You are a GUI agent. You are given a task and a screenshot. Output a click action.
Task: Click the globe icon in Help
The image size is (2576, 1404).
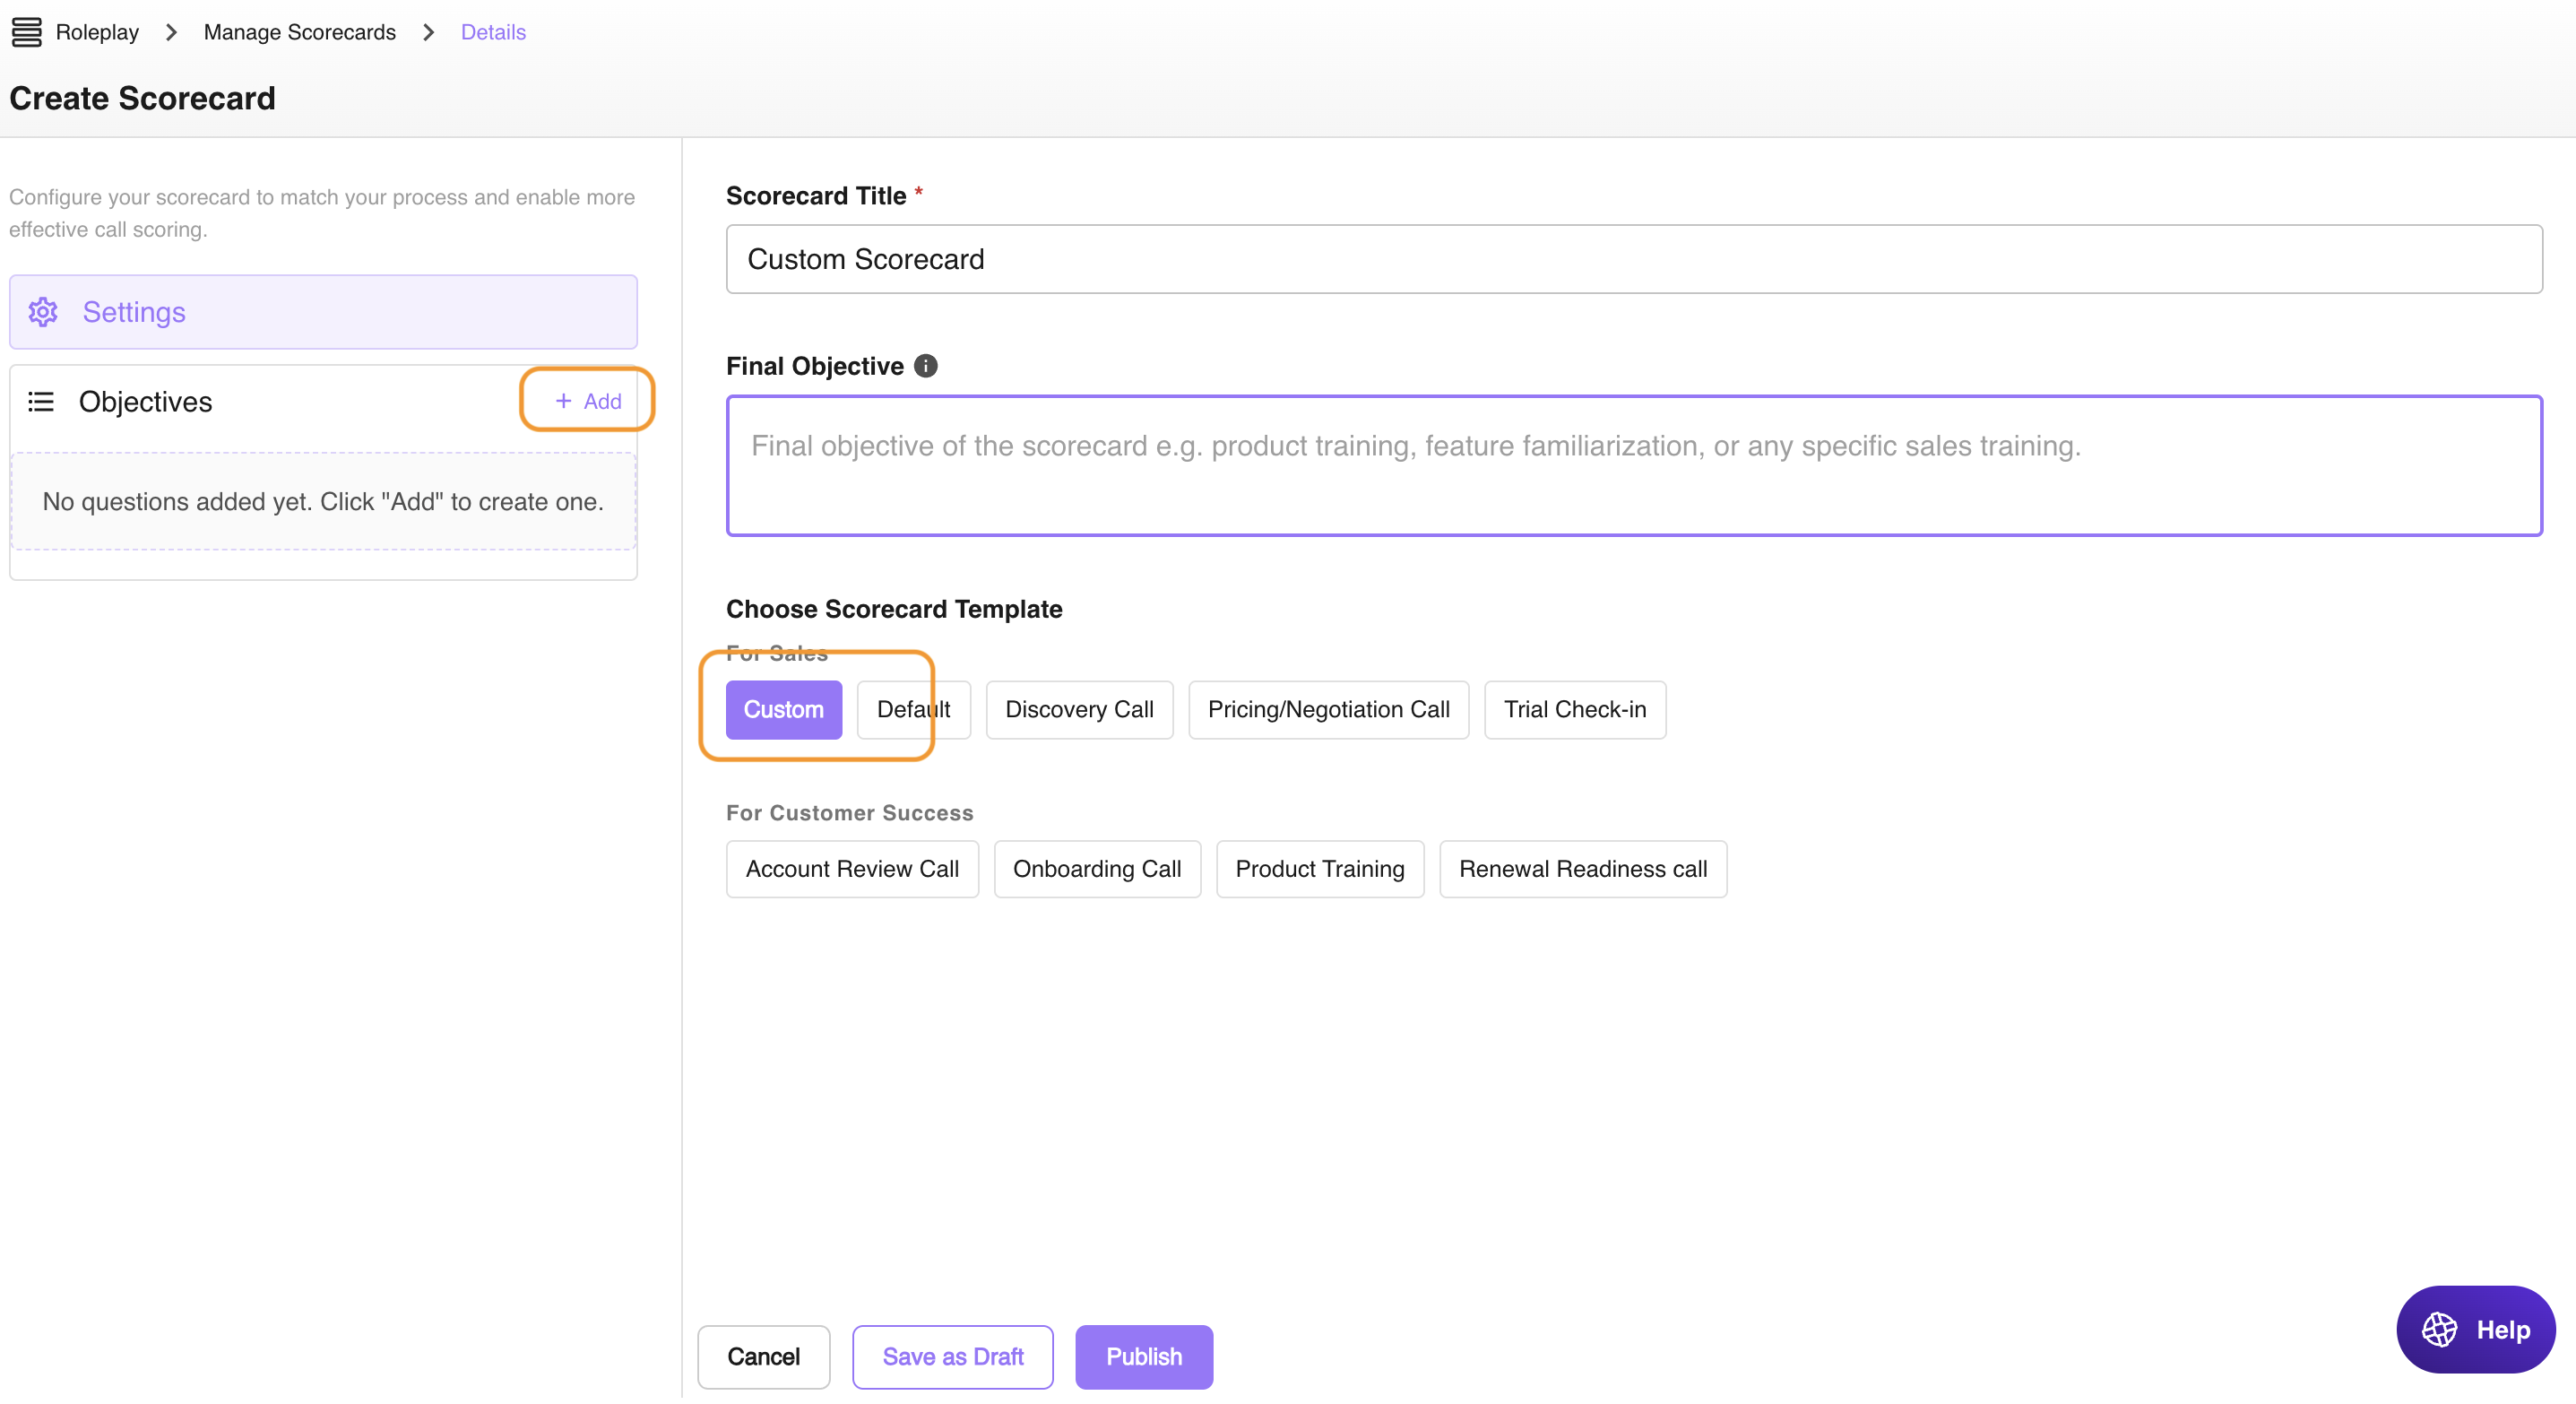pos(2438,1330)
